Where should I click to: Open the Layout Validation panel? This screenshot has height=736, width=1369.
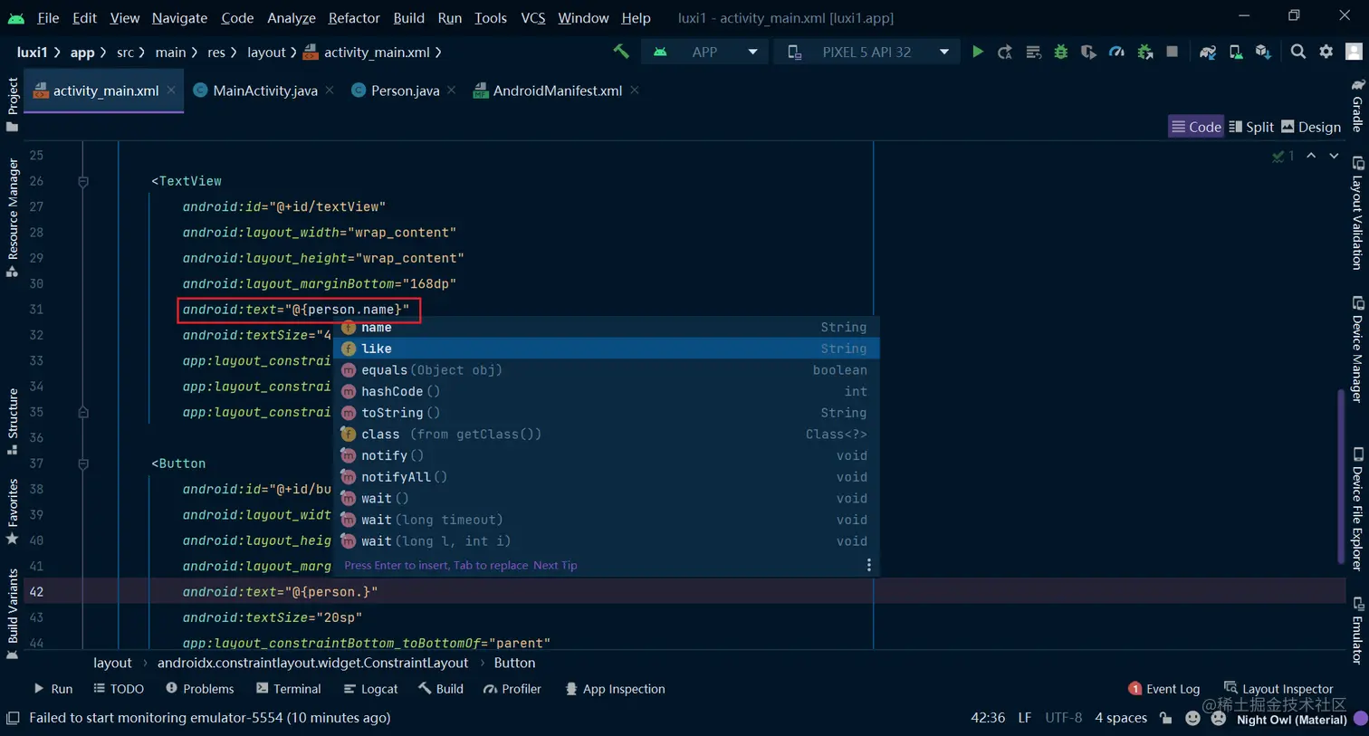point(1357,215)
